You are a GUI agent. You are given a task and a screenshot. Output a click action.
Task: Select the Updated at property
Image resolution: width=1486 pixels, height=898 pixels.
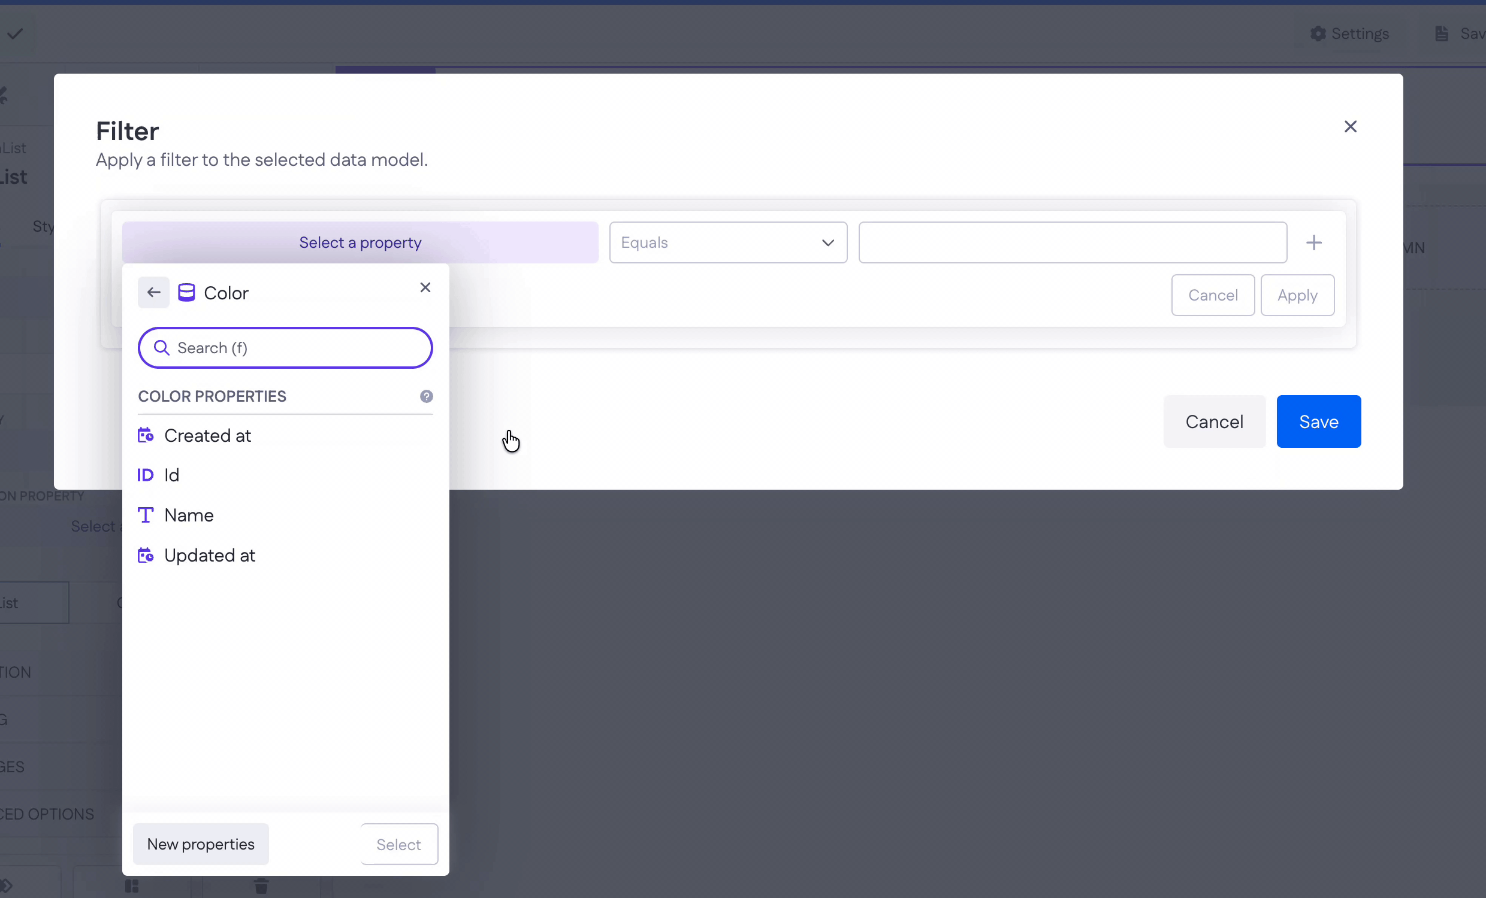tap(209, 555)
